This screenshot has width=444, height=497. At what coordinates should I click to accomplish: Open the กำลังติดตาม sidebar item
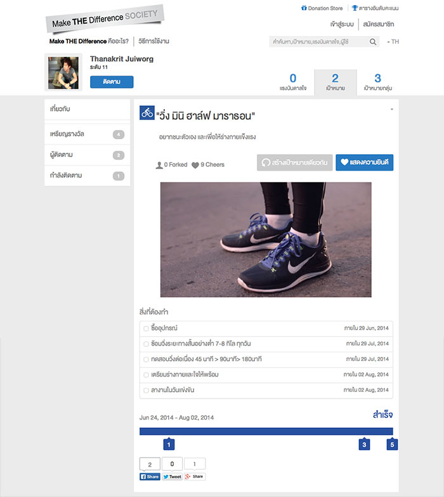88,176
